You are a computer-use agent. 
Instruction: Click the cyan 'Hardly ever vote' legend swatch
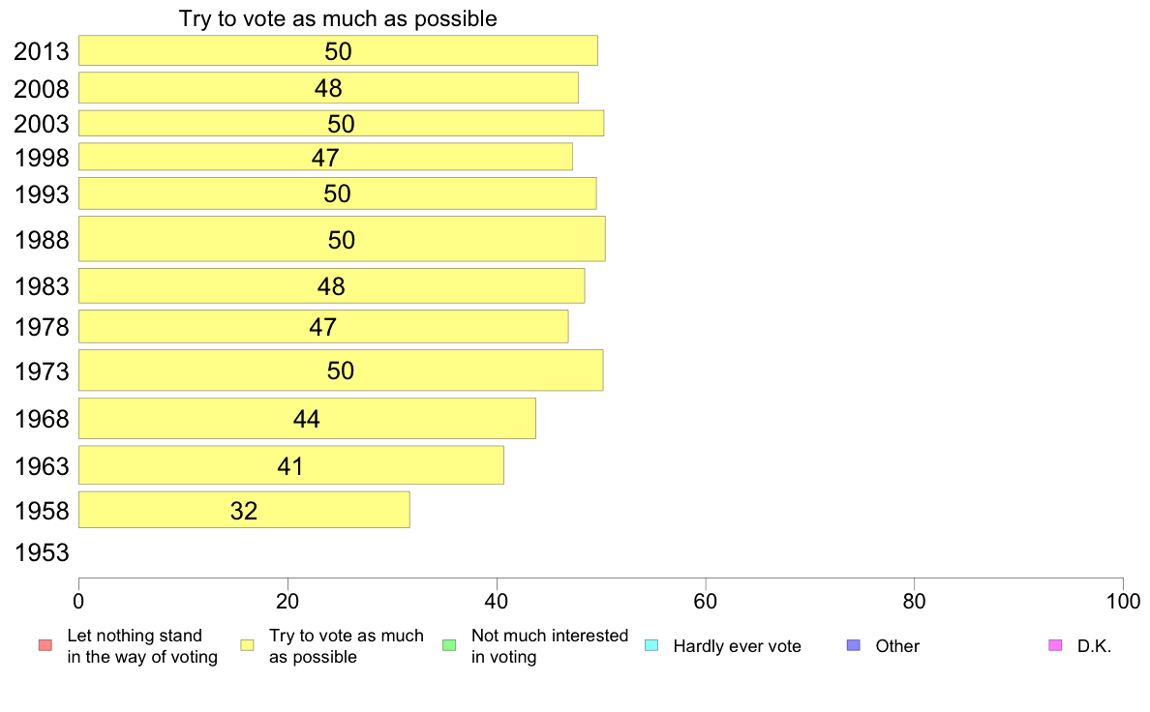coord(651,645)
